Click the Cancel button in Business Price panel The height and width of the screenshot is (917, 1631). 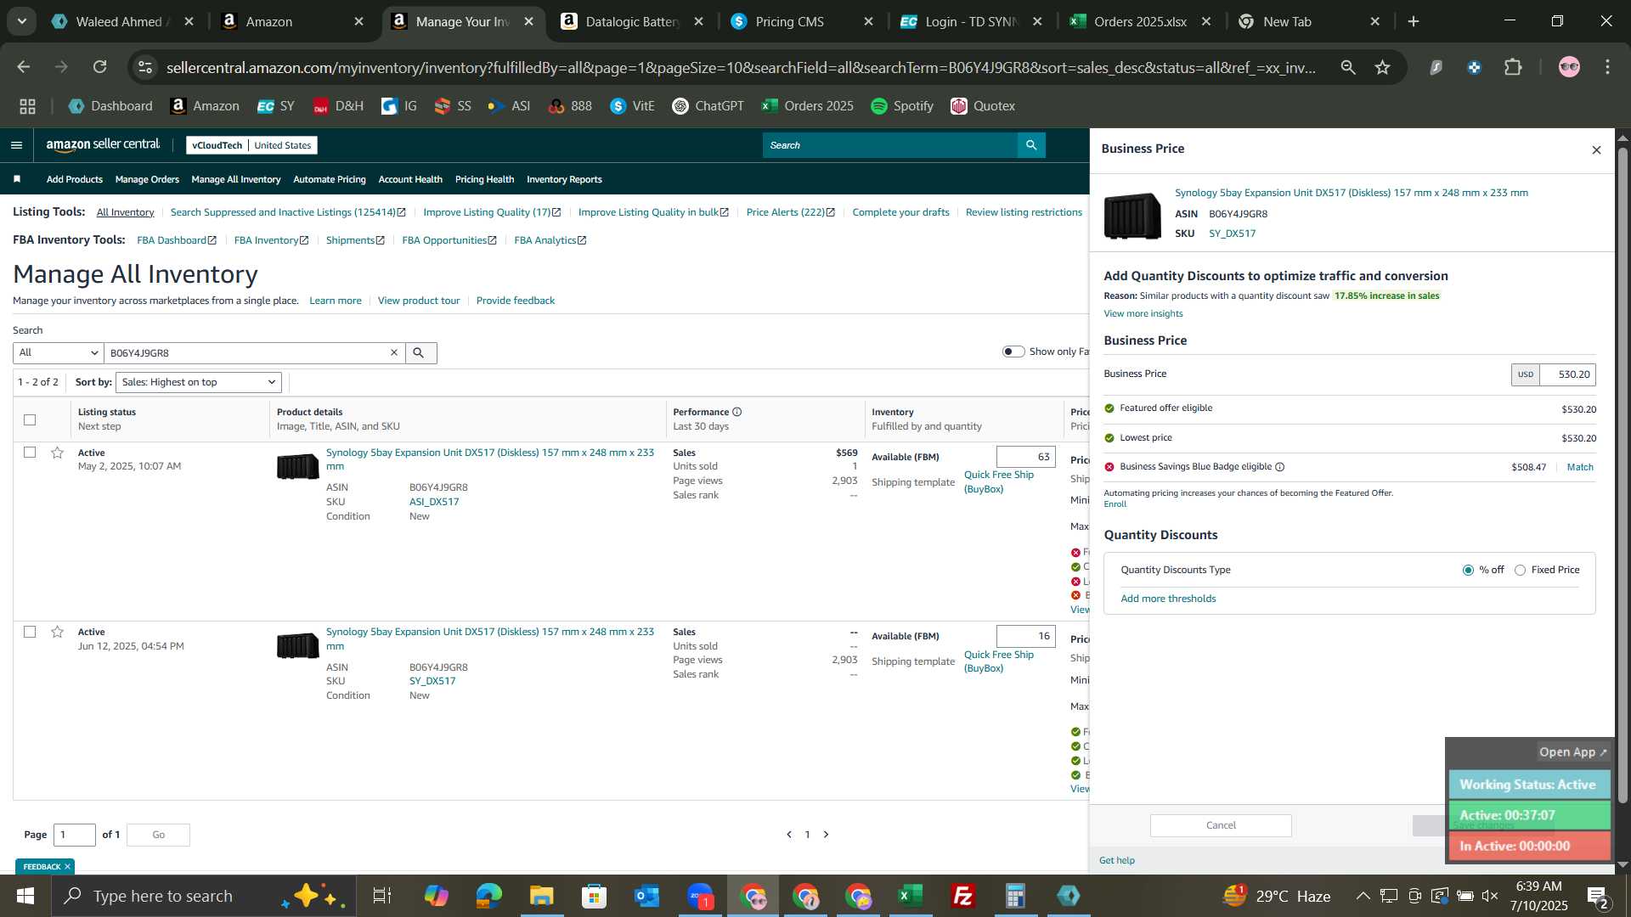click(1221, 825)
